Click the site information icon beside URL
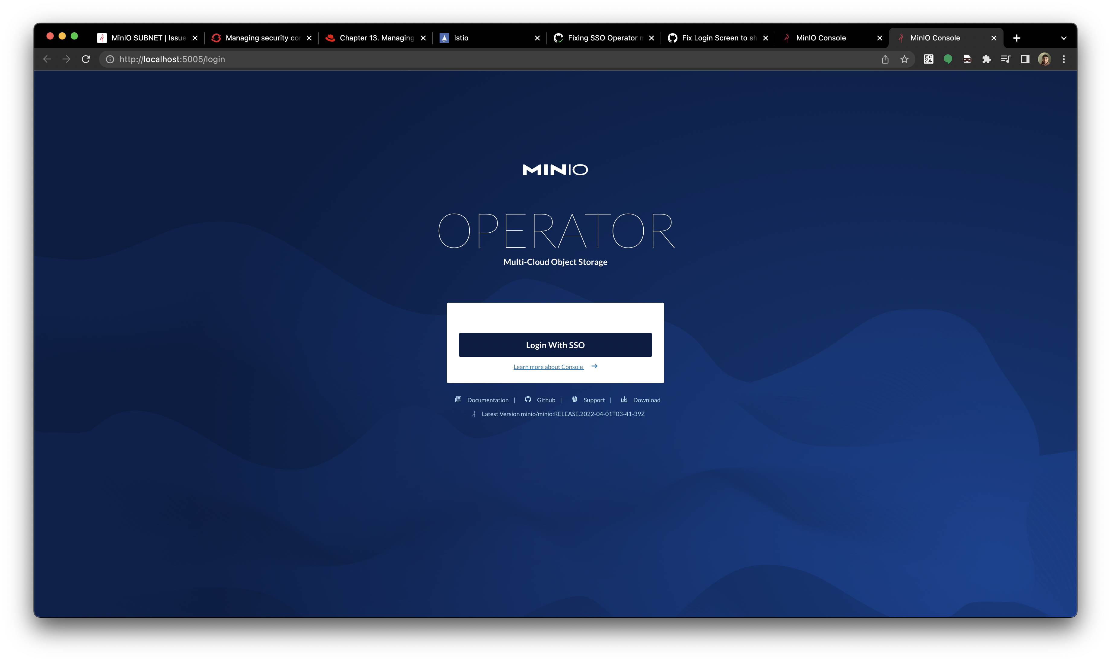Viewport: 1111px width, 662px height. click(110, 59)
